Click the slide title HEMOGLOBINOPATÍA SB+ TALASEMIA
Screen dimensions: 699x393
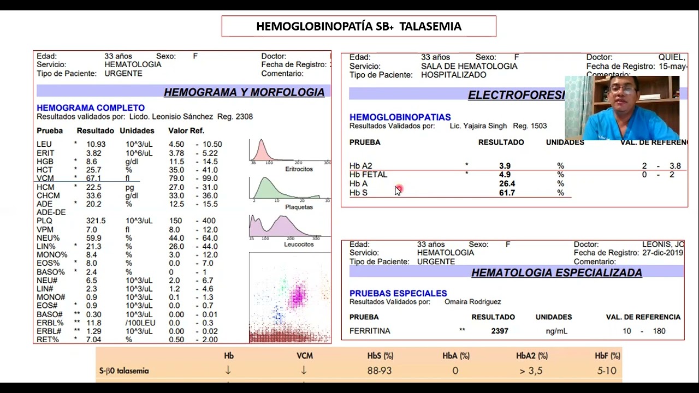coord(359,26)
